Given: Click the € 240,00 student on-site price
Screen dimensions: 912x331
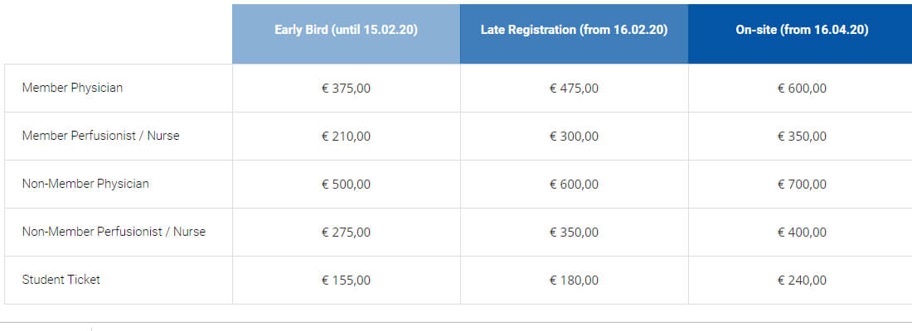Looking at the screenshot, I should (x=802, y=281).
